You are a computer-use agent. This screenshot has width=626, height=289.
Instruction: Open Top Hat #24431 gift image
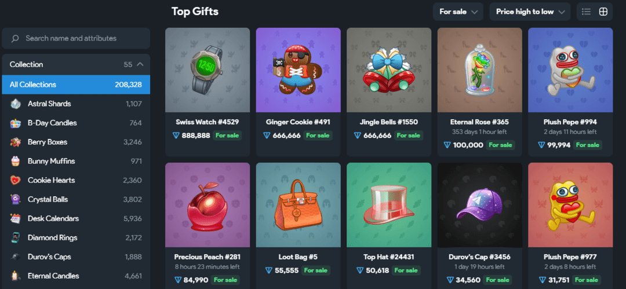coord(389,205)
